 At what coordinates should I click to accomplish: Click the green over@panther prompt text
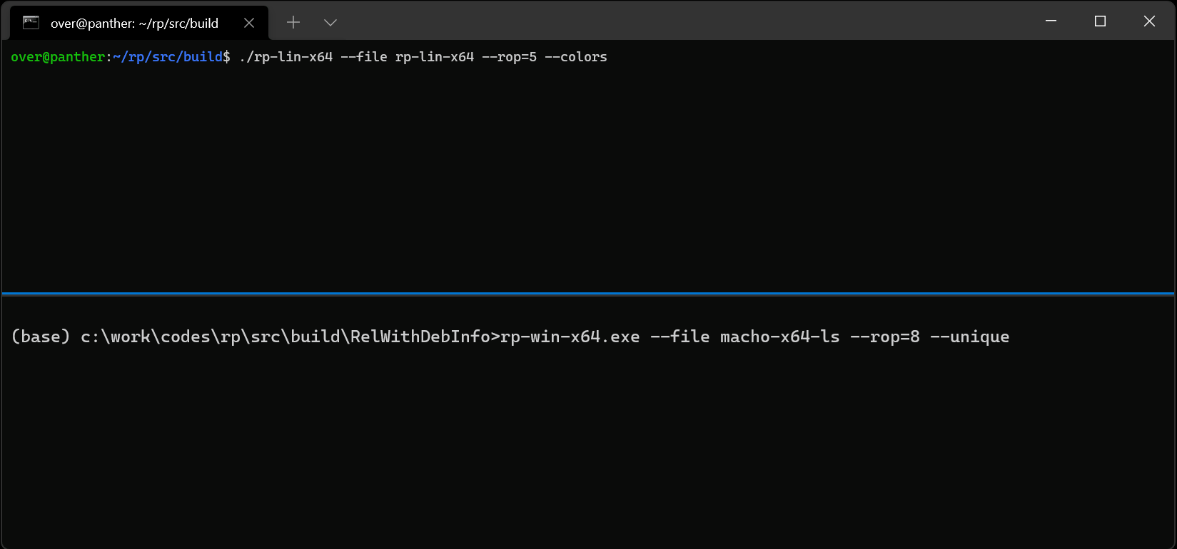pos(58,57)
